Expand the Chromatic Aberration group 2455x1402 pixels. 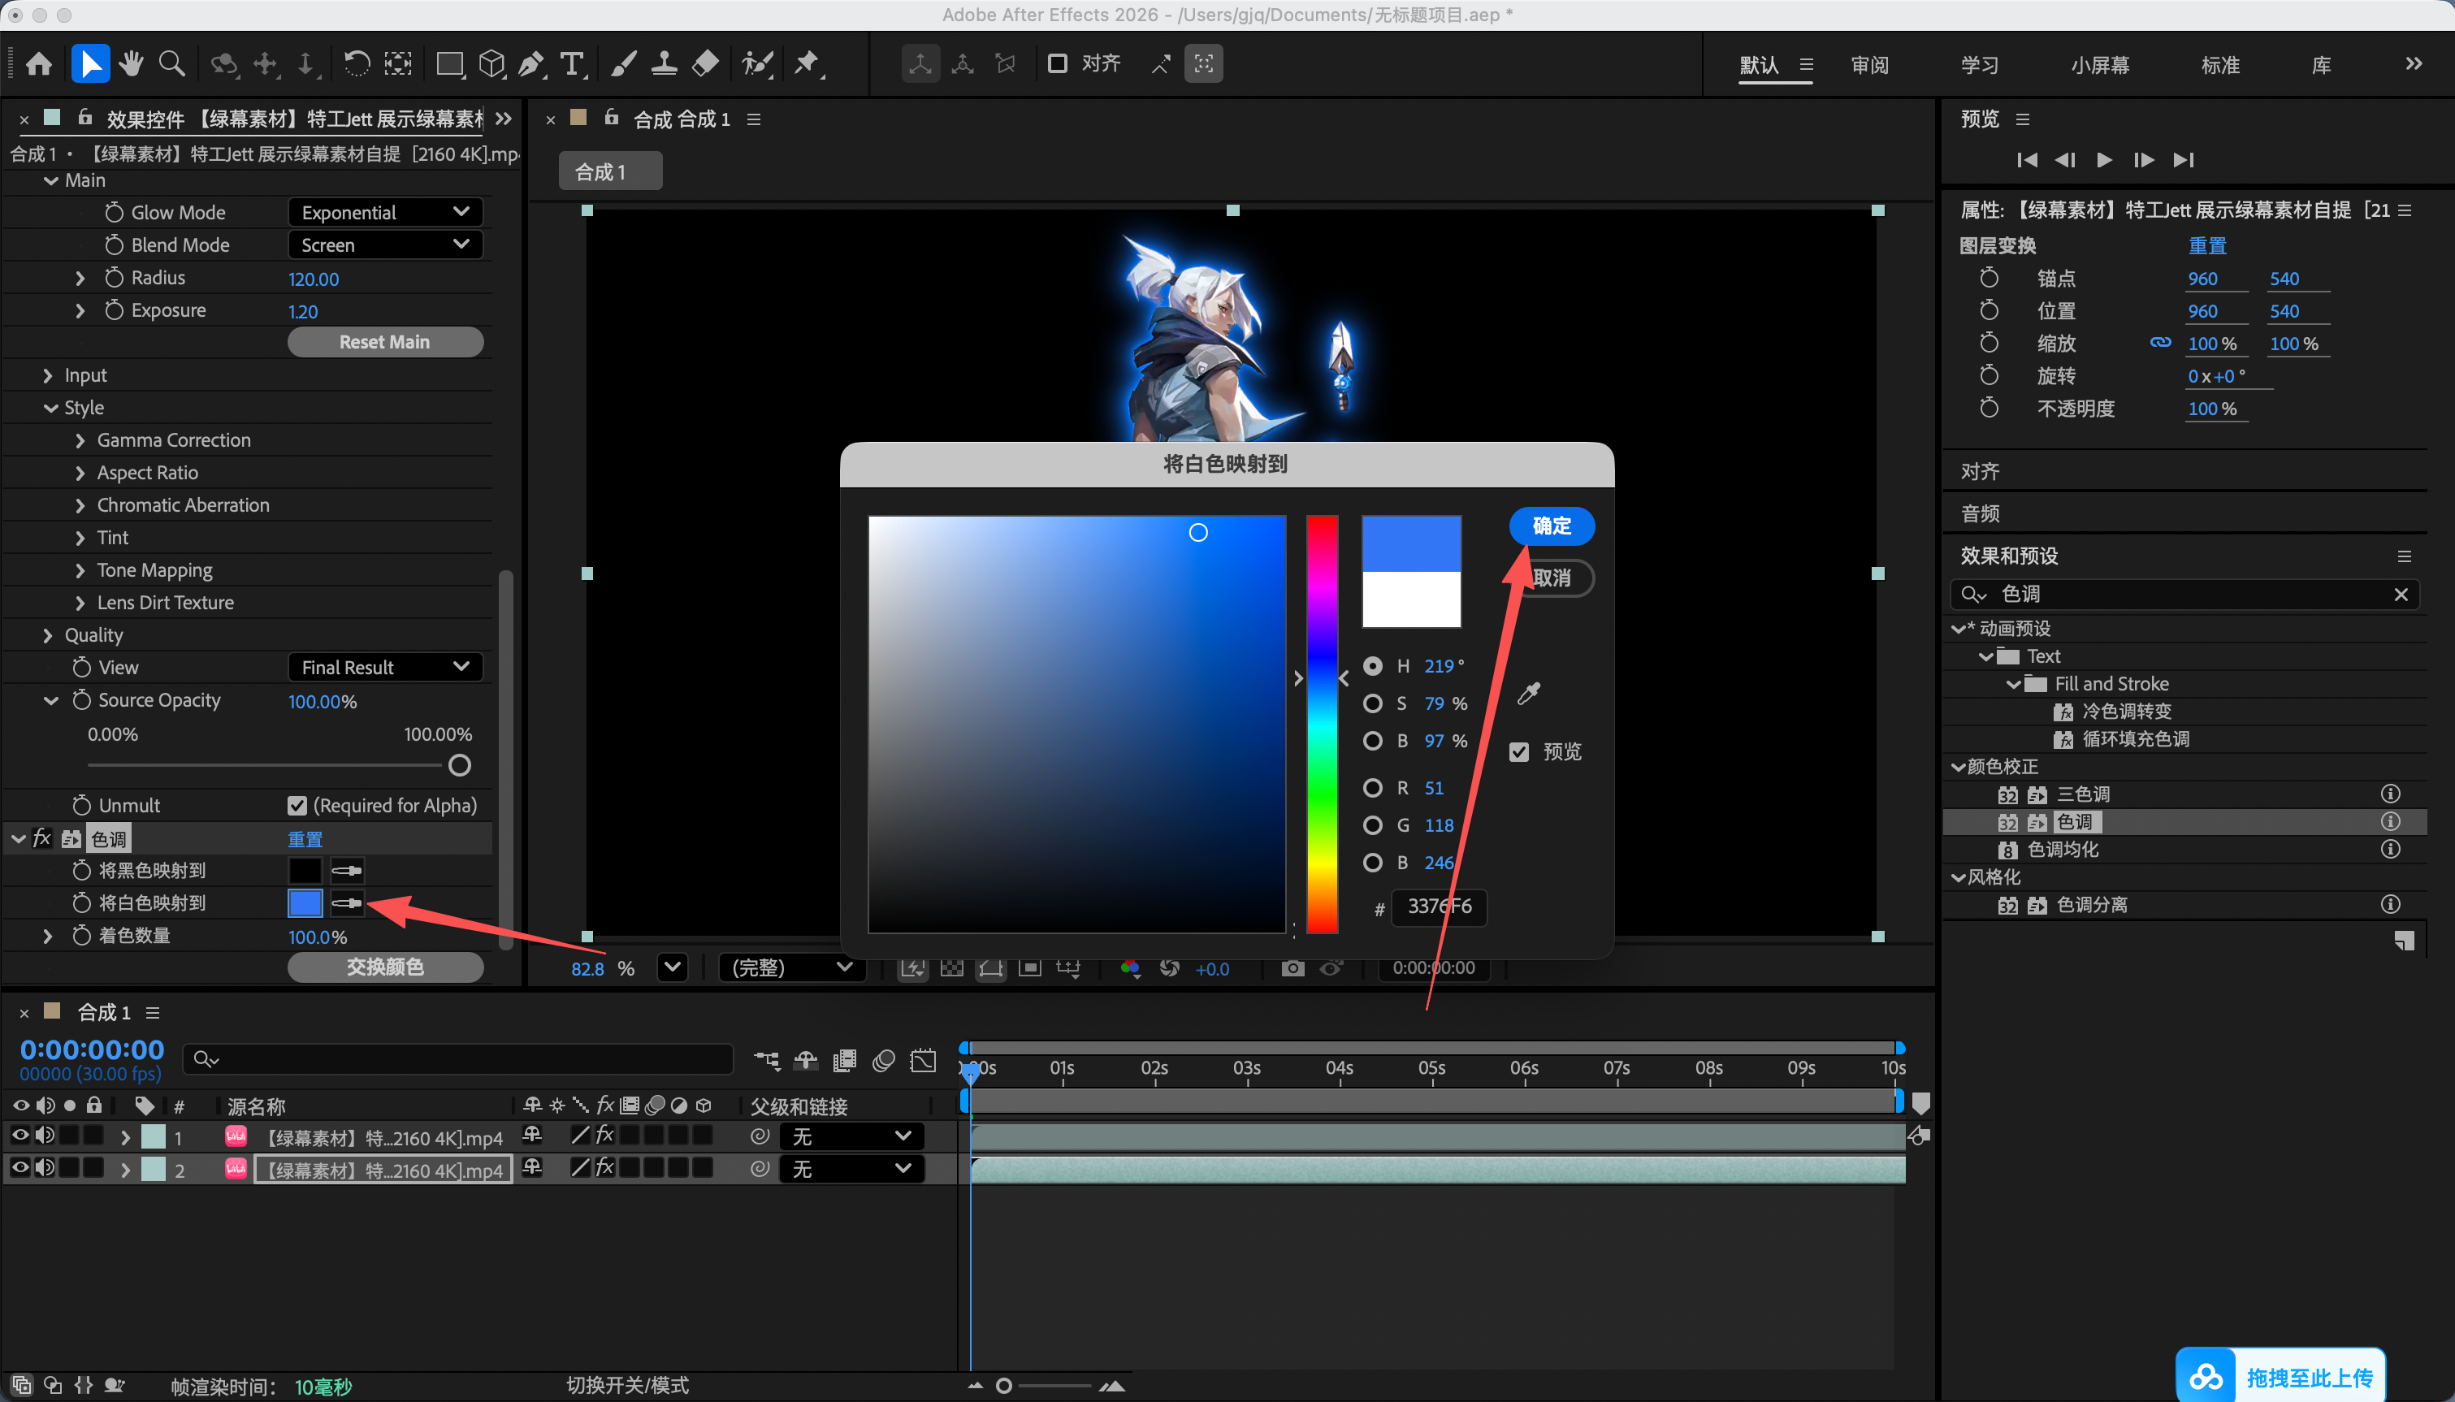click(80, 505)
